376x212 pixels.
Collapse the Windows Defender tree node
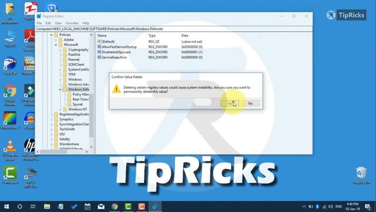point(60,90)
